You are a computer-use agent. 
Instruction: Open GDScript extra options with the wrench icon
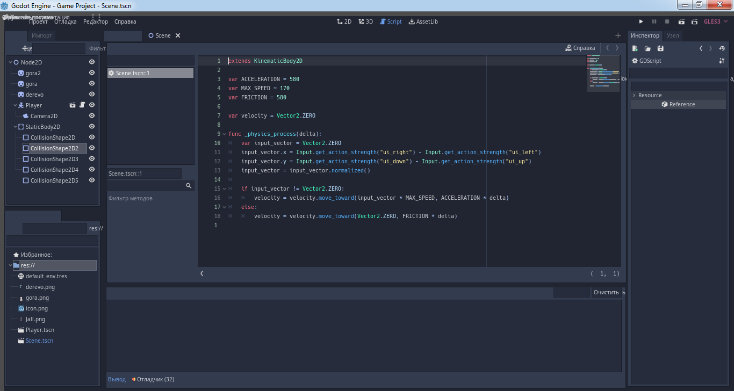(723, 61)
